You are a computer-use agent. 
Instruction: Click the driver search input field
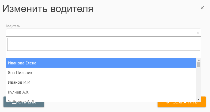(x=104, y=44)
